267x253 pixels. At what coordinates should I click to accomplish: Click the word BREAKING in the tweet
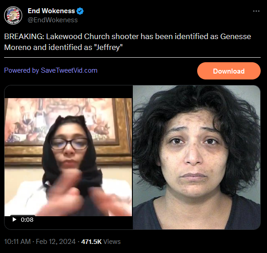(24, 36)
